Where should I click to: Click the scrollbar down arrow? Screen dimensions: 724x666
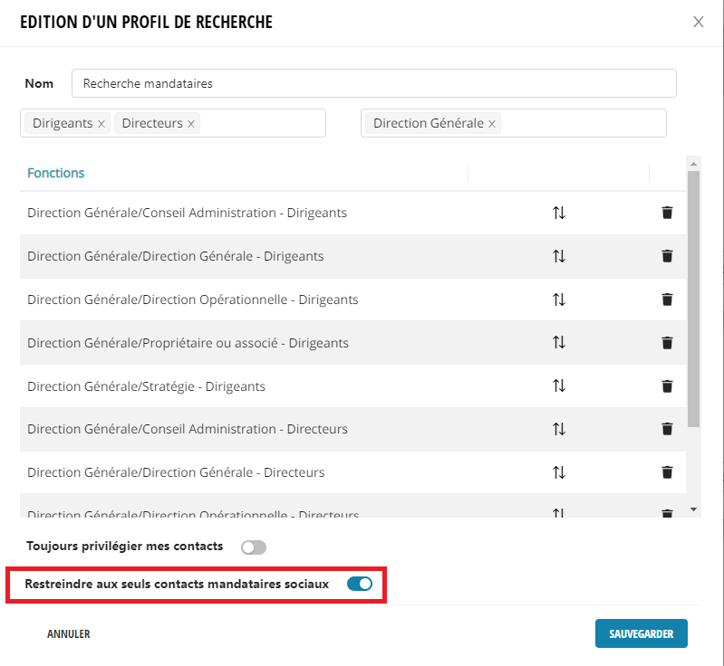click(x=693, y=509)
